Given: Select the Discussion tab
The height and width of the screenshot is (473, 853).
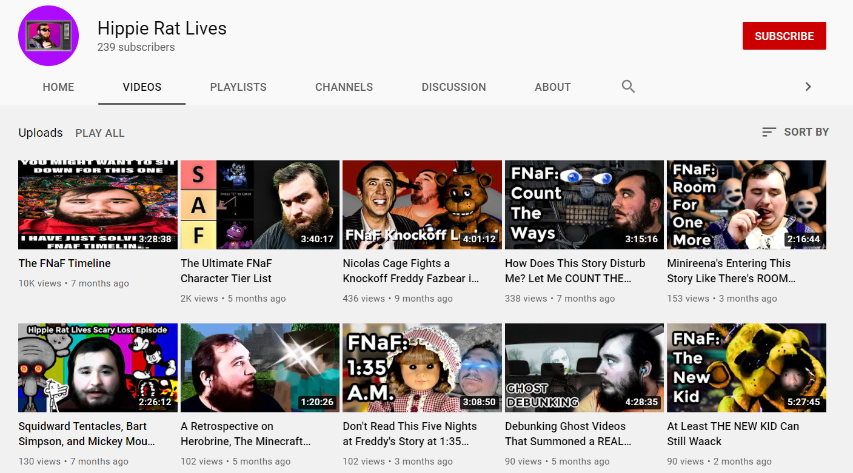Looking at the screenshot, I should (x=453, y=87).
